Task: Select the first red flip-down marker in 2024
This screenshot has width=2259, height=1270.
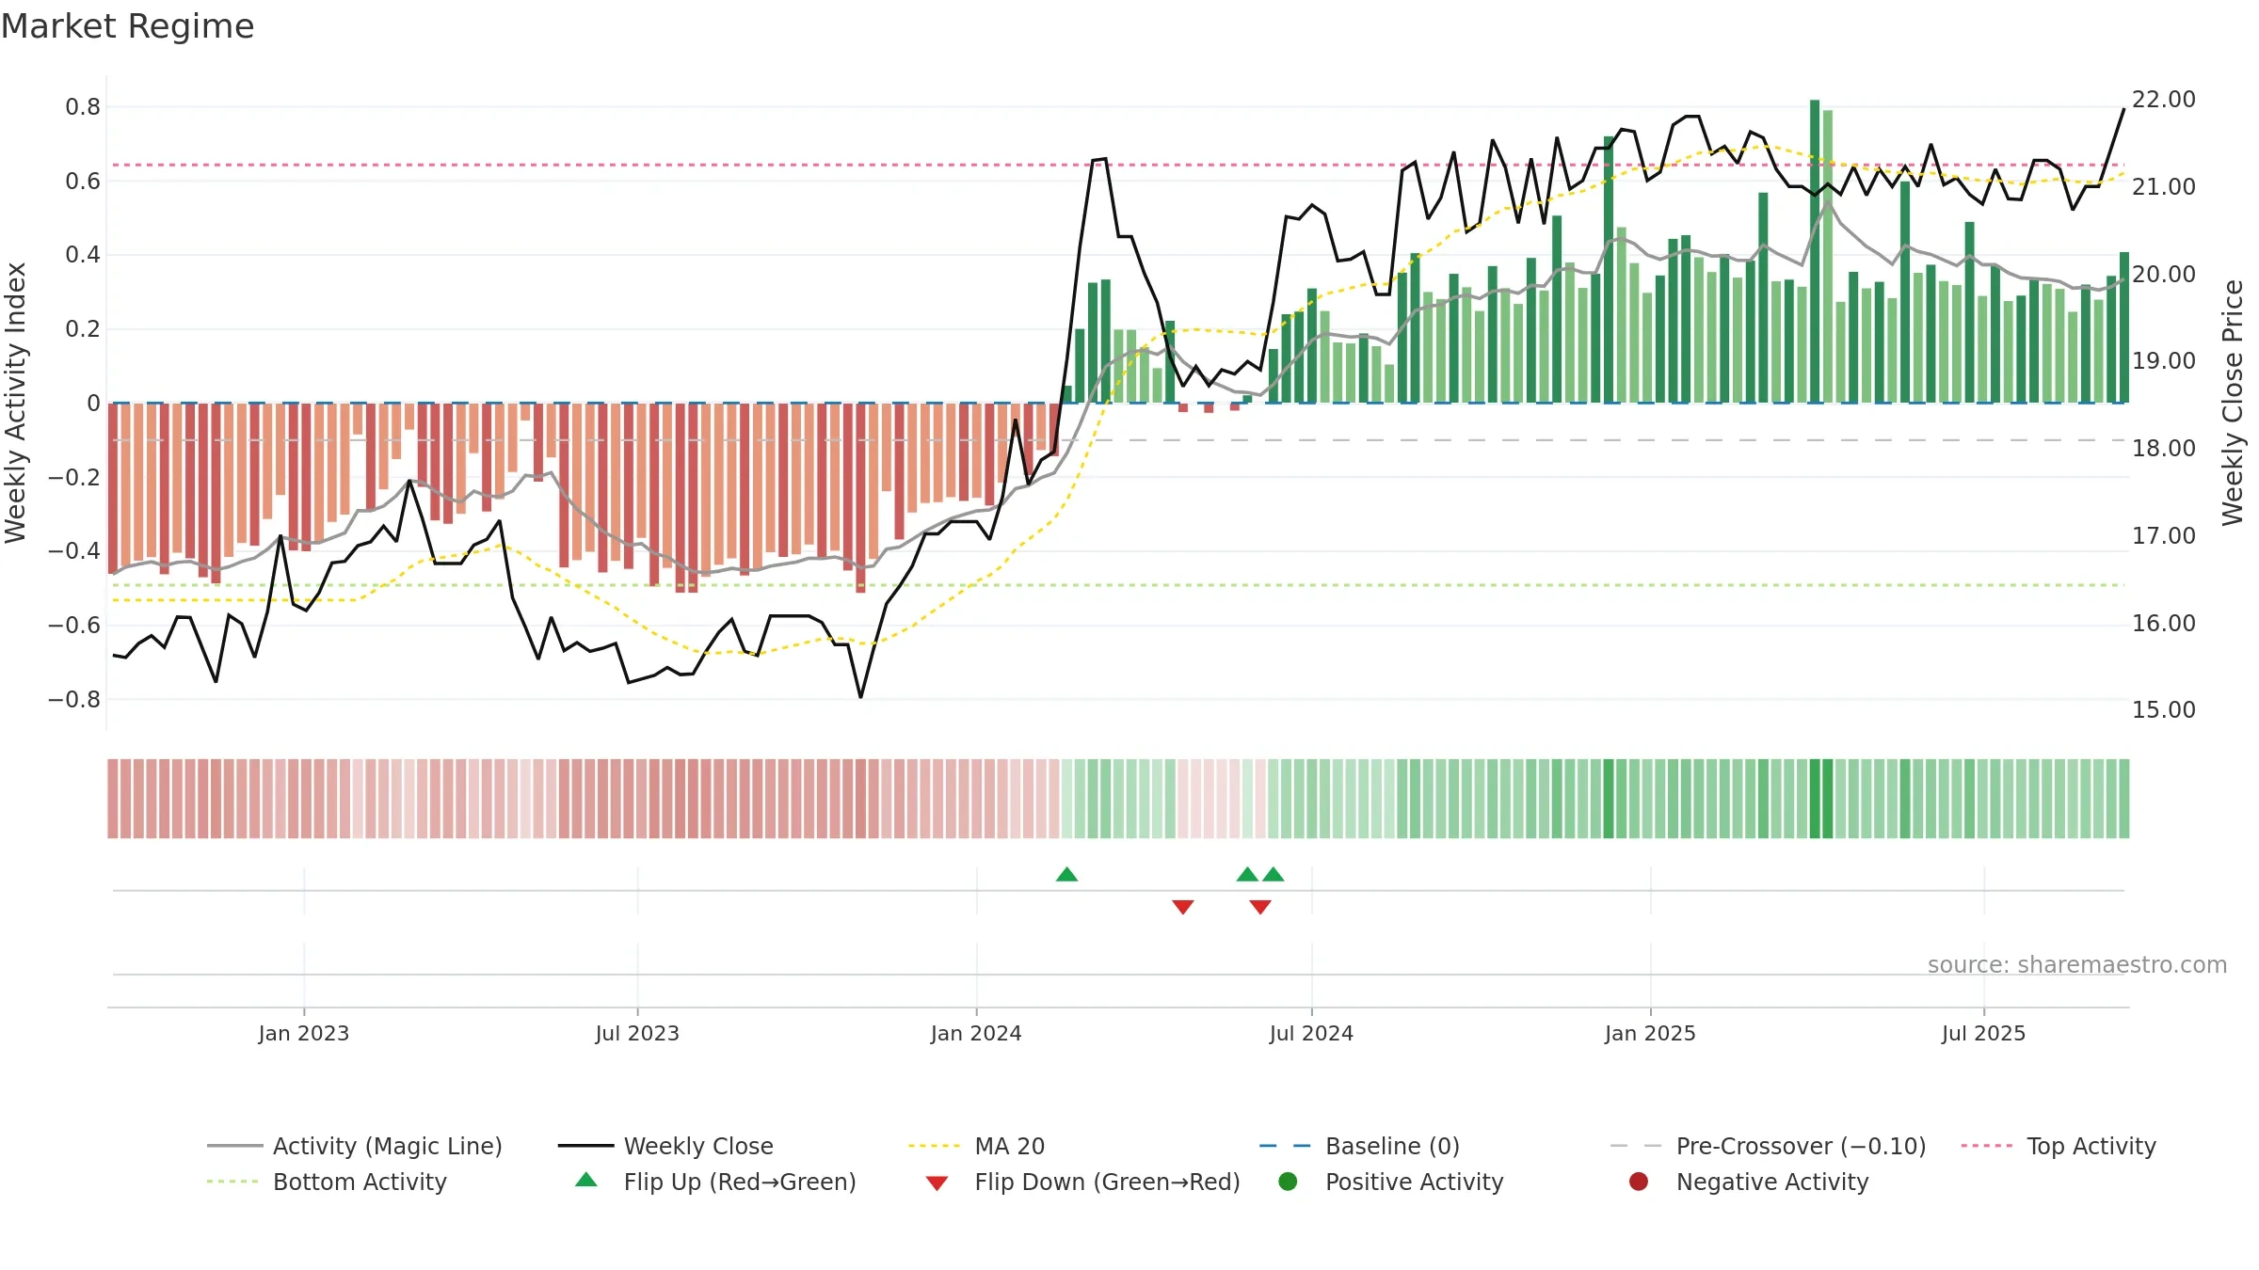Action: [1183, 907]
